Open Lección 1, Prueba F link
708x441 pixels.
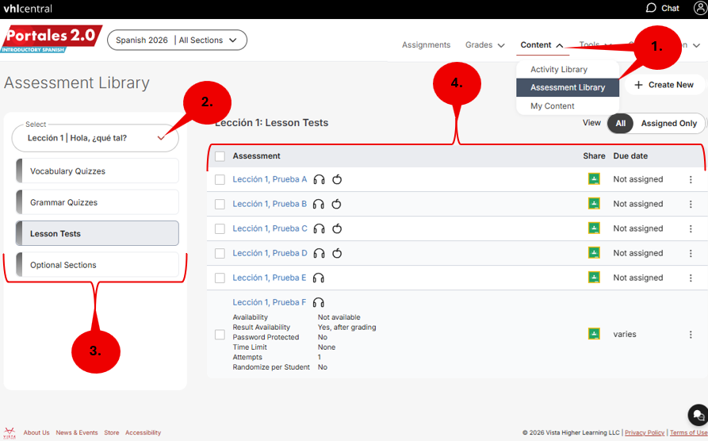point(269,302)
